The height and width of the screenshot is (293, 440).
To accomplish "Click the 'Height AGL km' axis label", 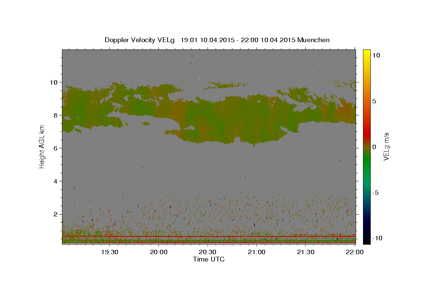I will (x=42, y=147).
